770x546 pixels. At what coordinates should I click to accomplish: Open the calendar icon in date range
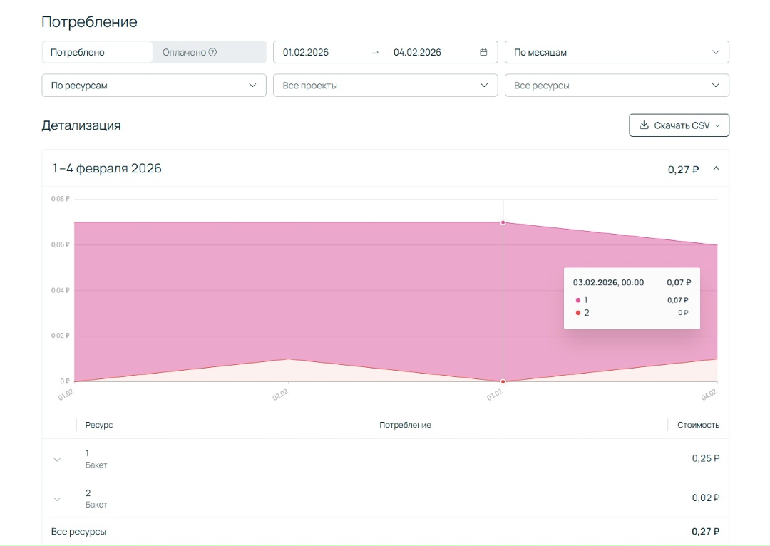[x=483, y=52]
